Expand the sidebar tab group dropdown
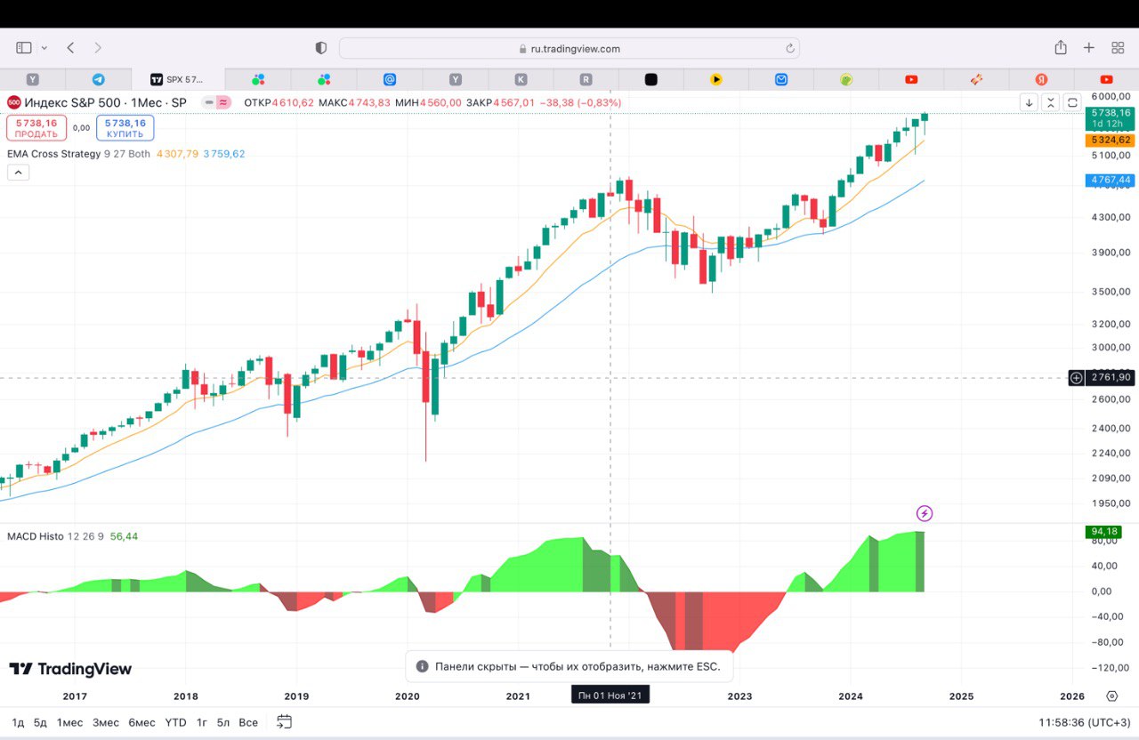This screenshot has width=1139, height=740. click(x=44, y=48)
